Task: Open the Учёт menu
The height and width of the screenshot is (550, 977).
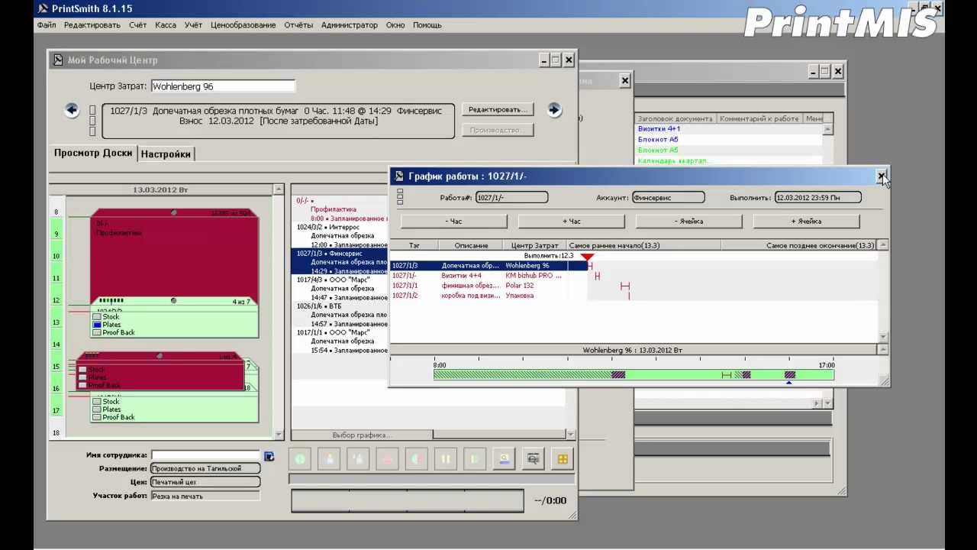Action: 193,25
